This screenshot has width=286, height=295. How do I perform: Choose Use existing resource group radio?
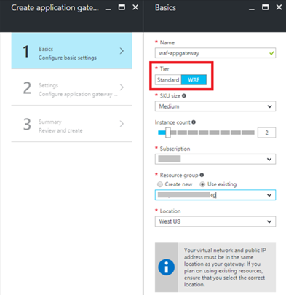pos(202,184)
